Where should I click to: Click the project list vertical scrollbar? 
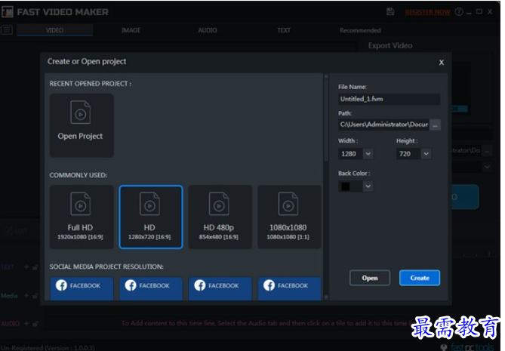pos(326,118)
